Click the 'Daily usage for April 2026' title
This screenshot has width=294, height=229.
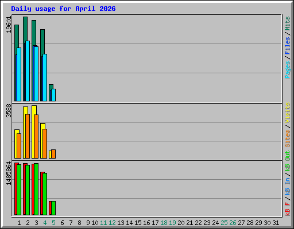63,9
